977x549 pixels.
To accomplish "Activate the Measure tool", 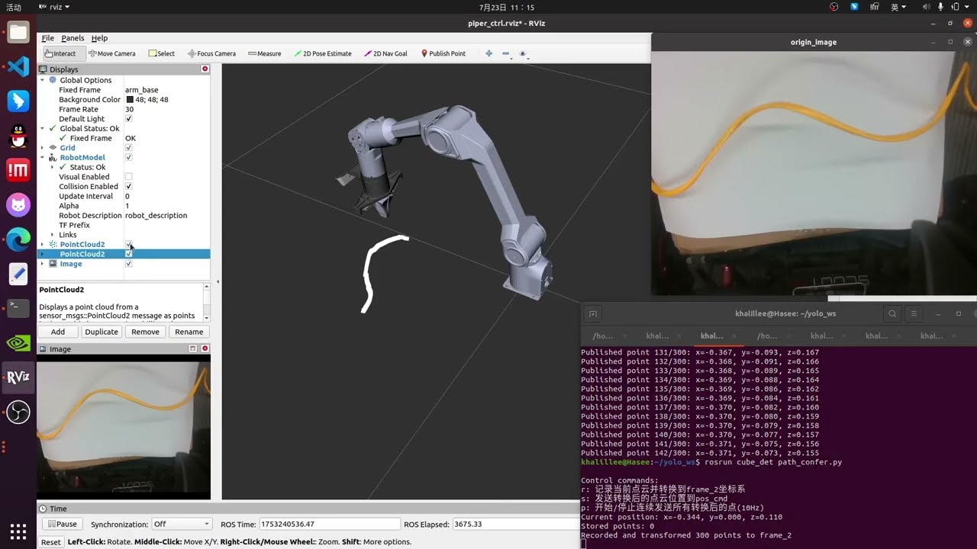I will 265,53.
